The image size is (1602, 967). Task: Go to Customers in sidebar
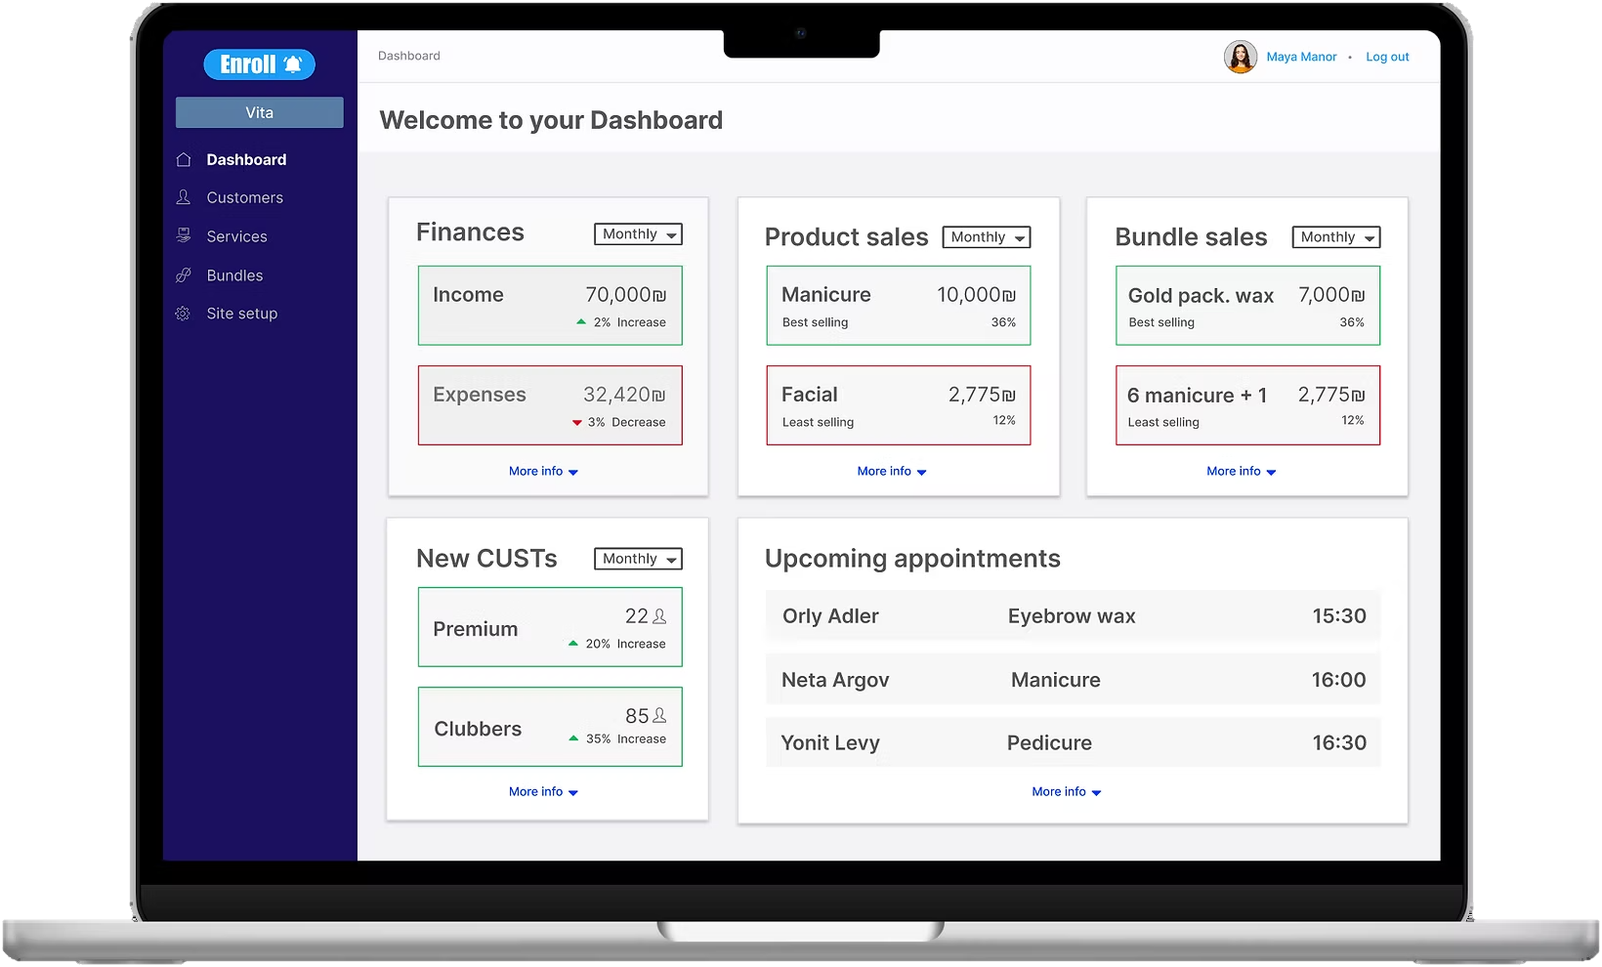point(245,197)
